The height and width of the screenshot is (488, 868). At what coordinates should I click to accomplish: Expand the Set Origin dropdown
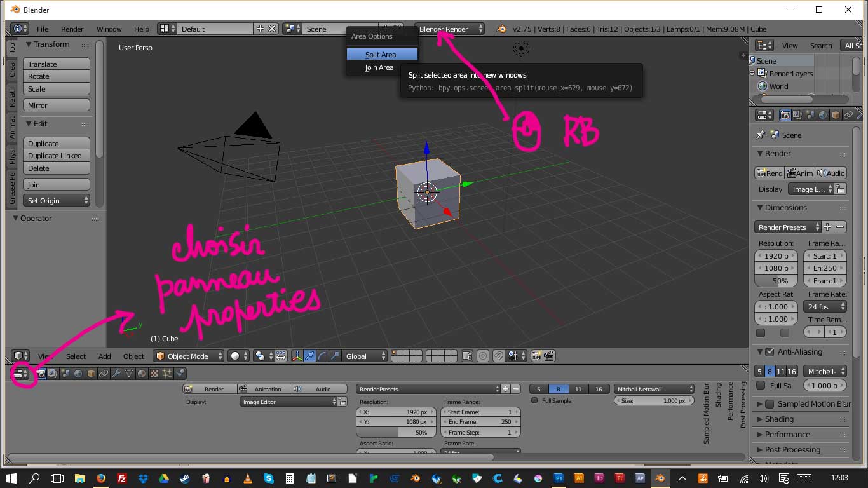pos(57,201)
